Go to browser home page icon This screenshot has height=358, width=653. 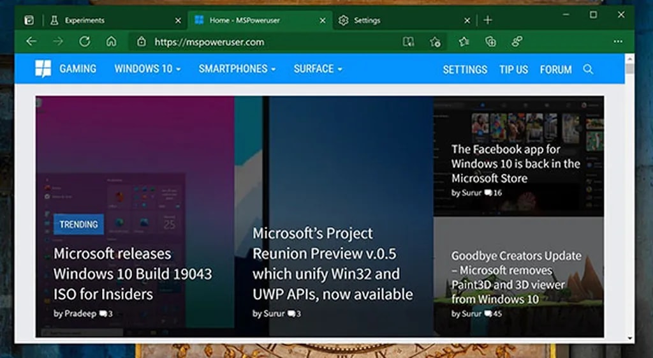111,41
